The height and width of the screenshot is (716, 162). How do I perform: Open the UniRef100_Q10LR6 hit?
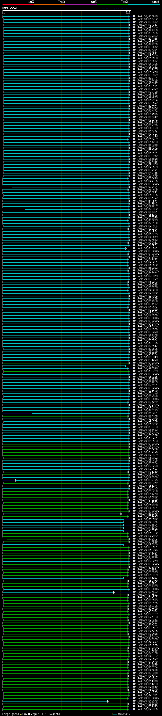coord(145,136)
